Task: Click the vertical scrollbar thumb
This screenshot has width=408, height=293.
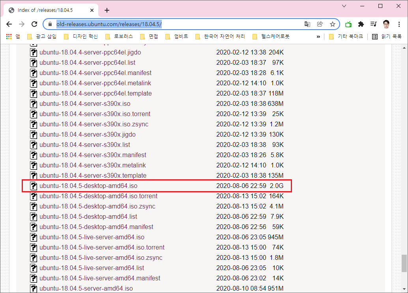Action: (x=404, y=263)
